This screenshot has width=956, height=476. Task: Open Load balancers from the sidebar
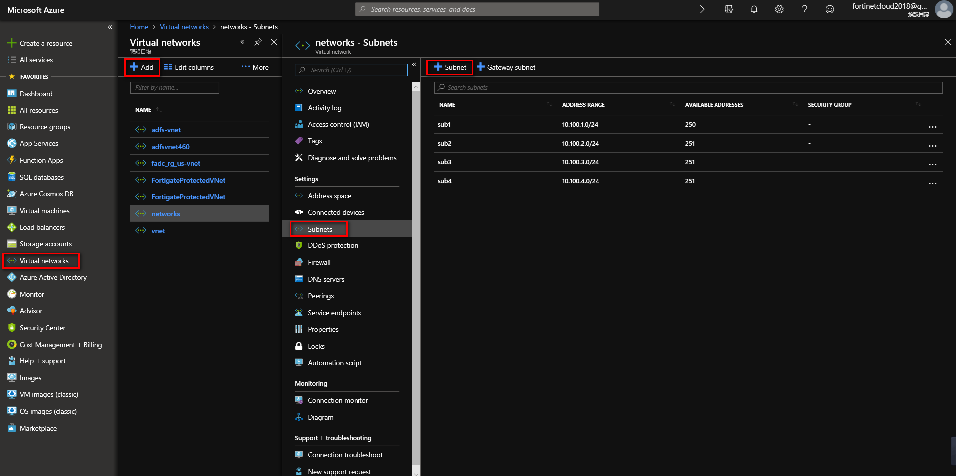pyautogui.click(x=42, y=227)
